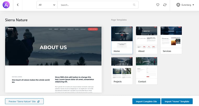Select the About page template thumbnail
This screenshot has height=106, width=199.
146,40
